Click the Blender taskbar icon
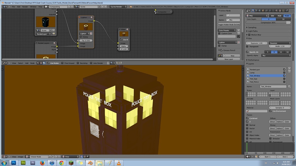Viewport: 296px width, 166px height. (90, 163)
